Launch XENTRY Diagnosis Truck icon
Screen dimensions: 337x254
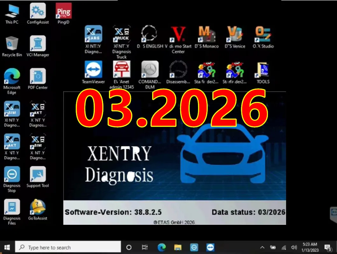point(122,42)
